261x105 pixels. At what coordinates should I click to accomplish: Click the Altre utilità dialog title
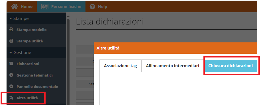108,48
